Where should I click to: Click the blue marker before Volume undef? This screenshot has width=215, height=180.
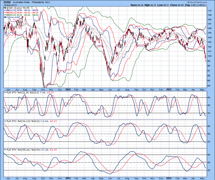[x=5, y=17]
